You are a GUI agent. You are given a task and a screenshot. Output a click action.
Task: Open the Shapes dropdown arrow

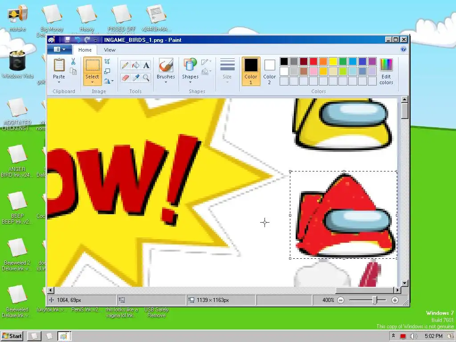click(x=190, y=82)
